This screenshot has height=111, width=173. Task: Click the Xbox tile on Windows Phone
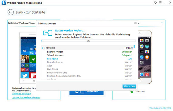(33, 60)
